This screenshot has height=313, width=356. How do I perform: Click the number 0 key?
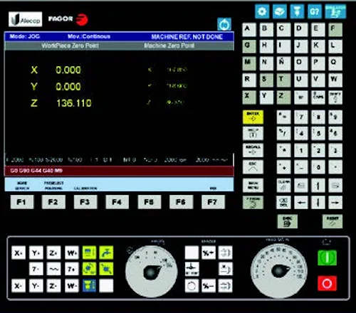coord(318,167)
